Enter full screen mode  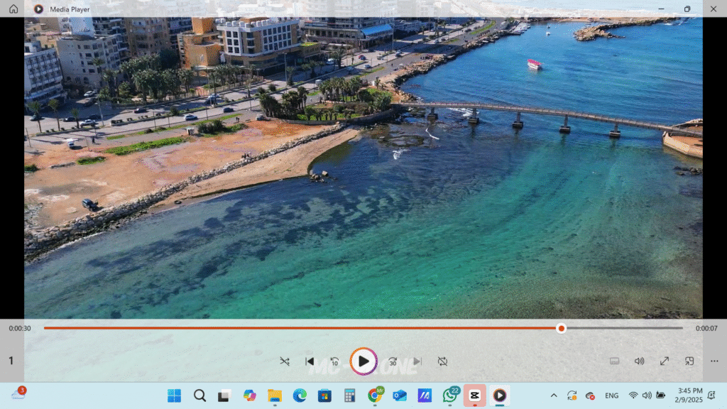point(665,361)
